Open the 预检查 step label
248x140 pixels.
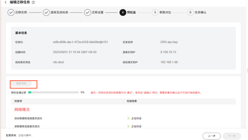pyautogui.click(x=131, y=12)
